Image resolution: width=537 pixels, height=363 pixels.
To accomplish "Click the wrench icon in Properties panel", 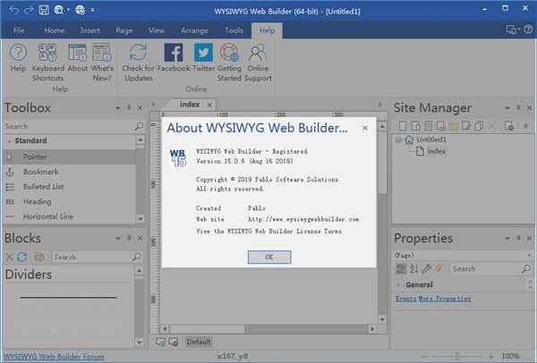I will click(x=426, y=268).
